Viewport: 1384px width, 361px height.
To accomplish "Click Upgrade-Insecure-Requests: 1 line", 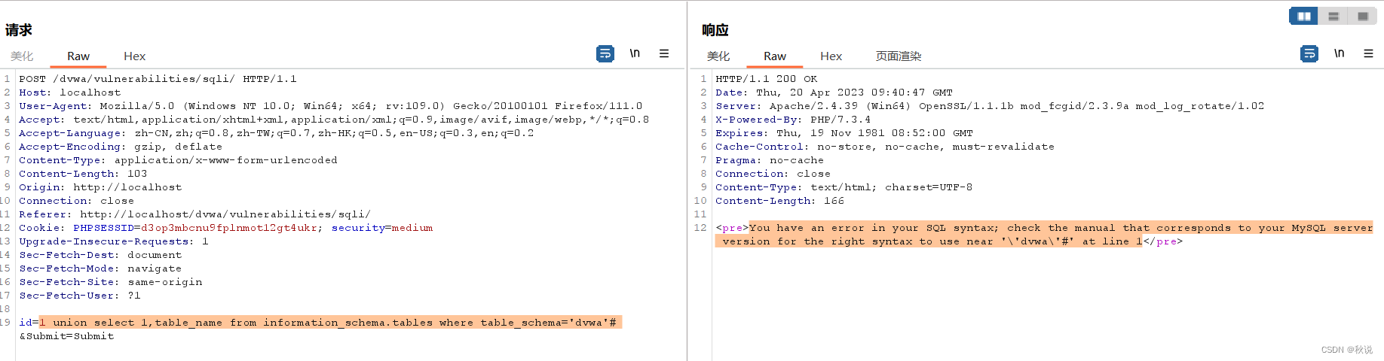I will [x=113, y=241].
